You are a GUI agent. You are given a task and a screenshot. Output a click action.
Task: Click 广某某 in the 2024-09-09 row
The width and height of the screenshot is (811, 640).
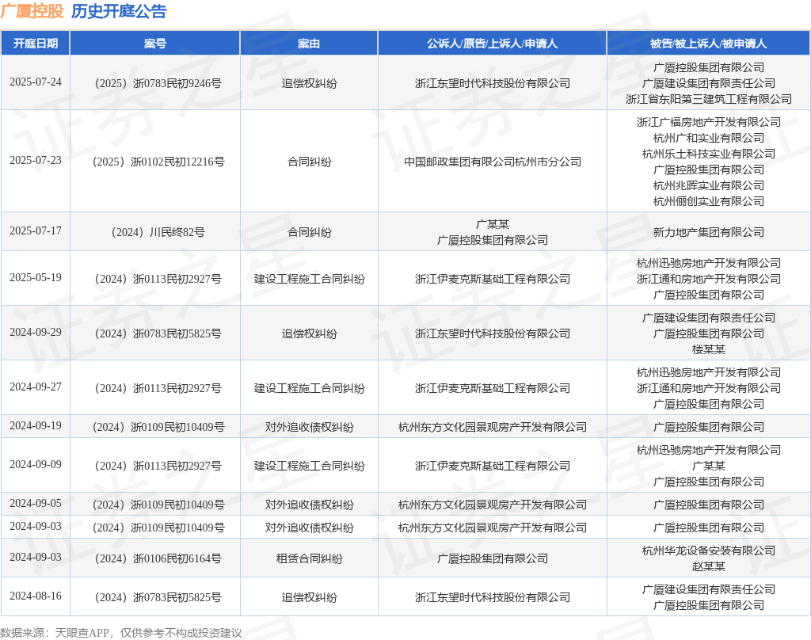point(708,466)
